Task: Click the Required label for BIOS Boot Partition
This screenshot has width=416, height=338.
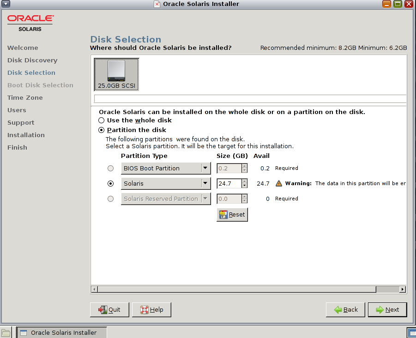Action: pyautogui.click(x=287, y=168)
